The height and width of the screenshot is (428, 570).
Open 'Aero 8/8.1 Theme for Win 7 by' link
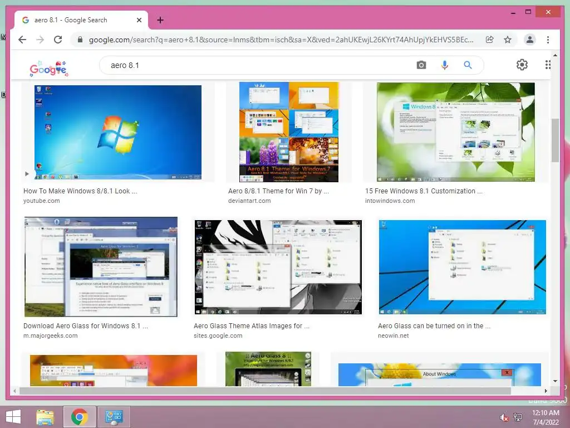[x=278, y=191]
